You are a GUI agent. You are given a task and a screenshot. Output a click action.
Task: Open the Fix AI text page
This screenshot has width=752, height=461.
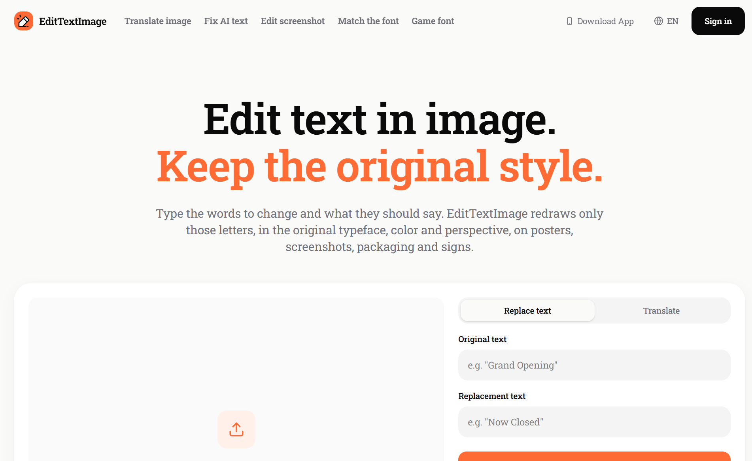click(x=226, y=21)
